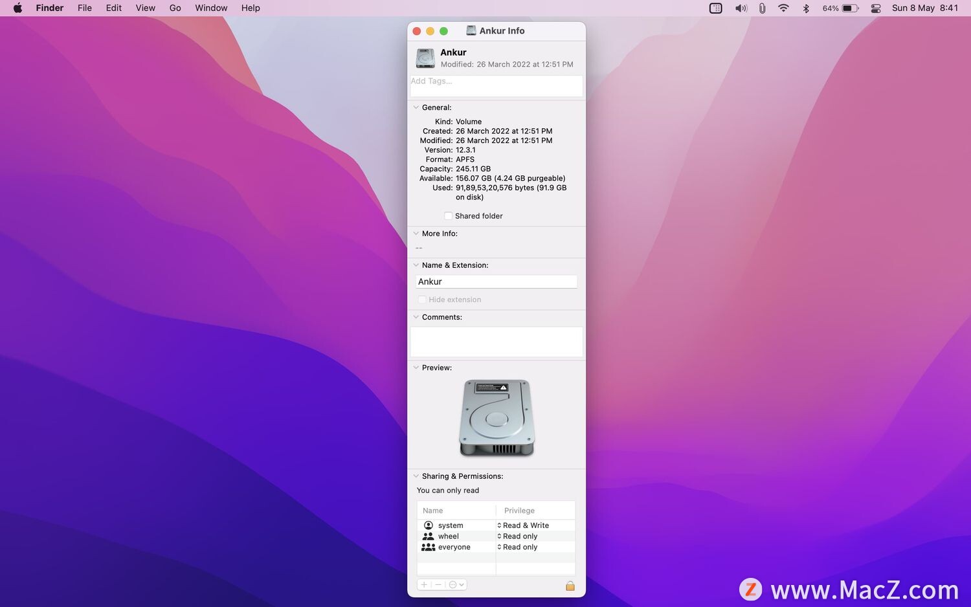Click the Ankur name text field
The height and width of the screenshot is (607, 971).
coord(497,281)
